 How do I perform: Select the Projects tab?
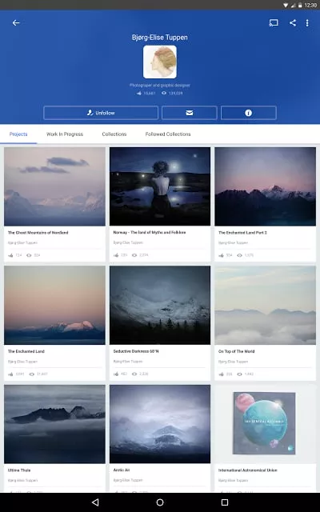pos(18,134)
